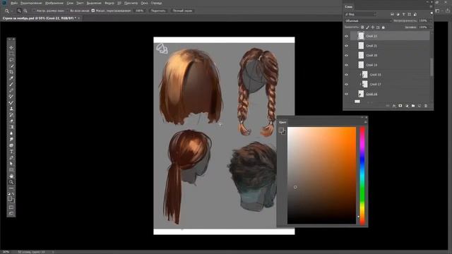Click the 100% zoom button
Viewport: 452px width, 254px height.
pyautogui.click(x=140, y=11)
